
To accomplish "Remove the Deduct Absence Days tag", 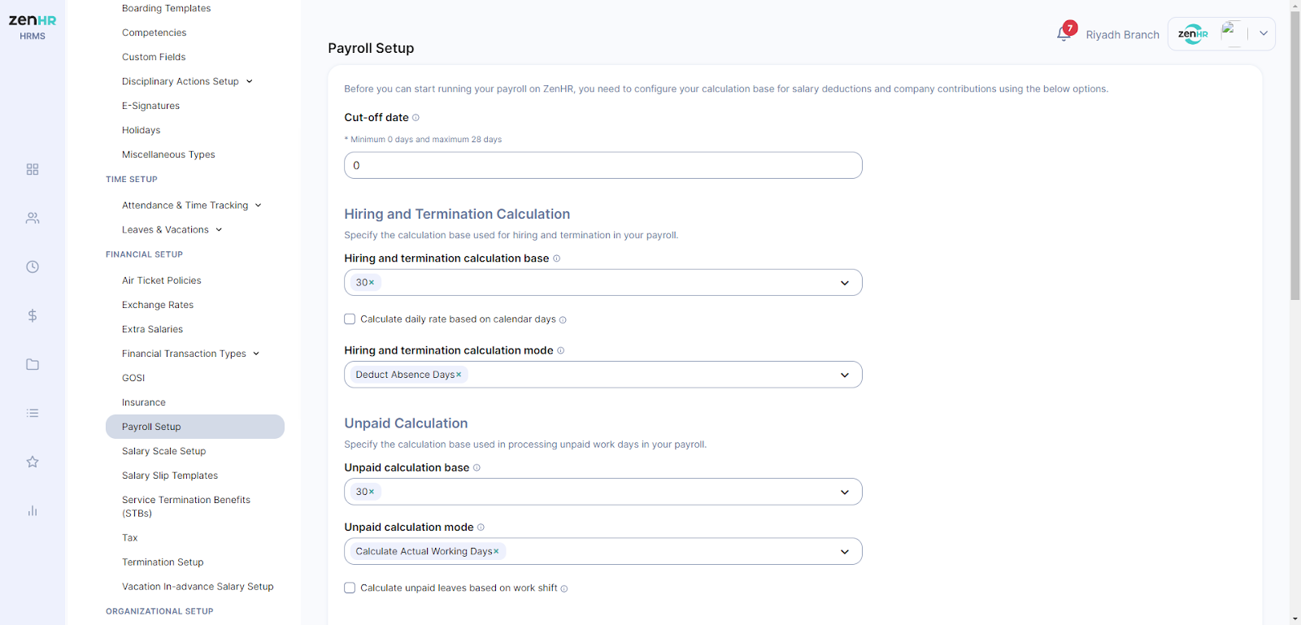I will pos(459,375).
